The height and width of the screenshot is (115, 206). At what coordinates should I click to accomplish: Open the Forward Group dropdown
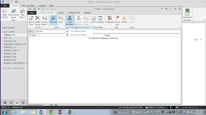[x=44, y=20]
